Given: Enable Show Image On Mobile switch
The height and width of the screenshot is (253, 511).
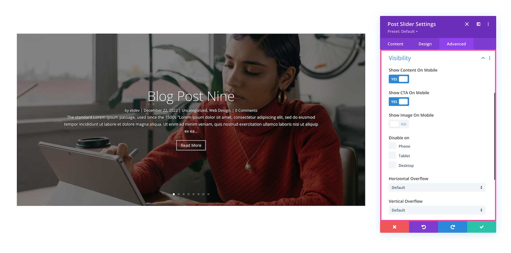Looking at the screenshot, I should pyautogui.click(x=399, y=124).
